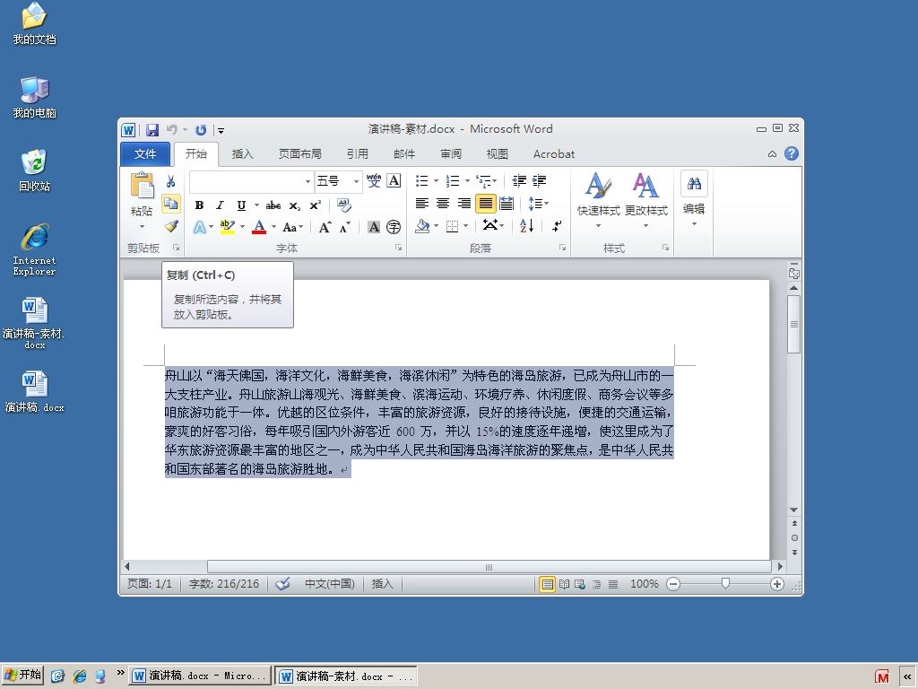918x689 pixels.
Task: Click the spelling check icon in status bar
Action: pos(282,583)
